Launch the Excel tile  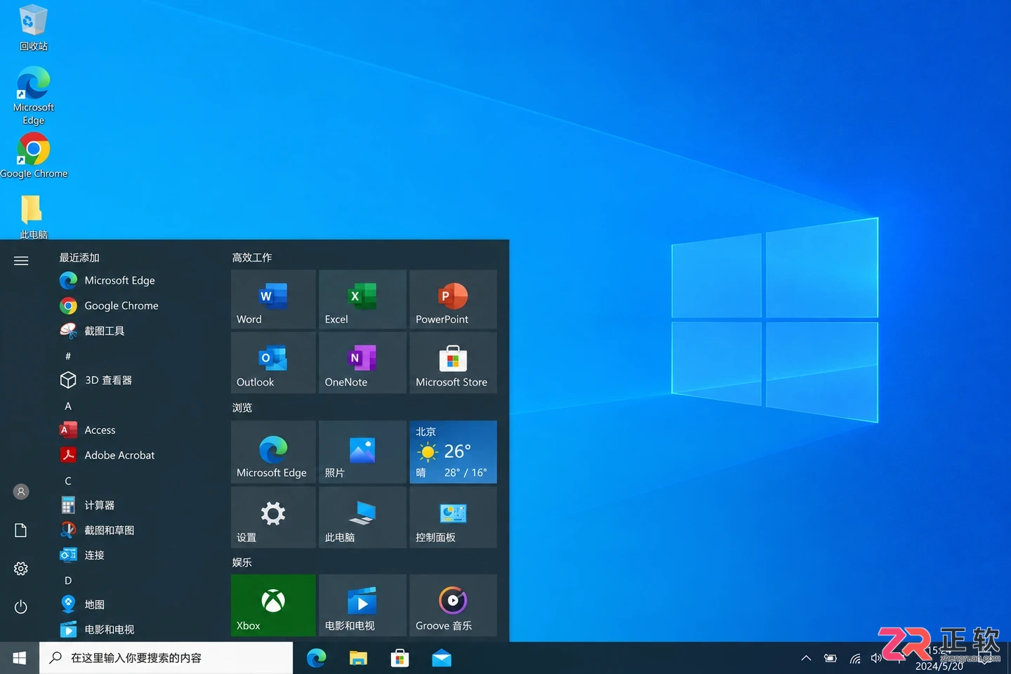point(362,299)
